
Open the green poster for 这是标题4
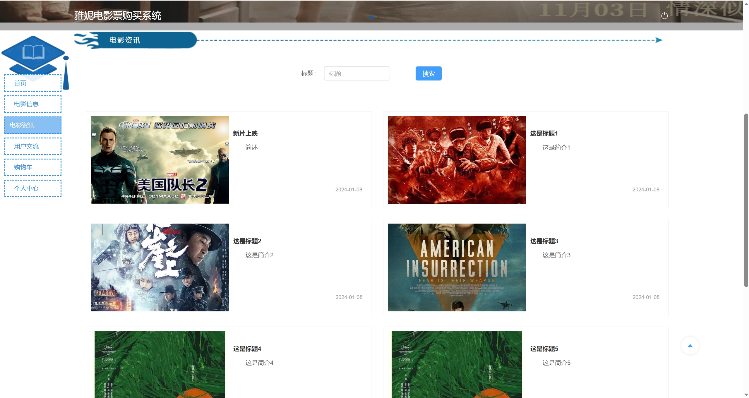160,365
